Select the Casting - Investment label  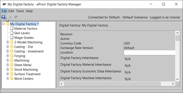29,51
